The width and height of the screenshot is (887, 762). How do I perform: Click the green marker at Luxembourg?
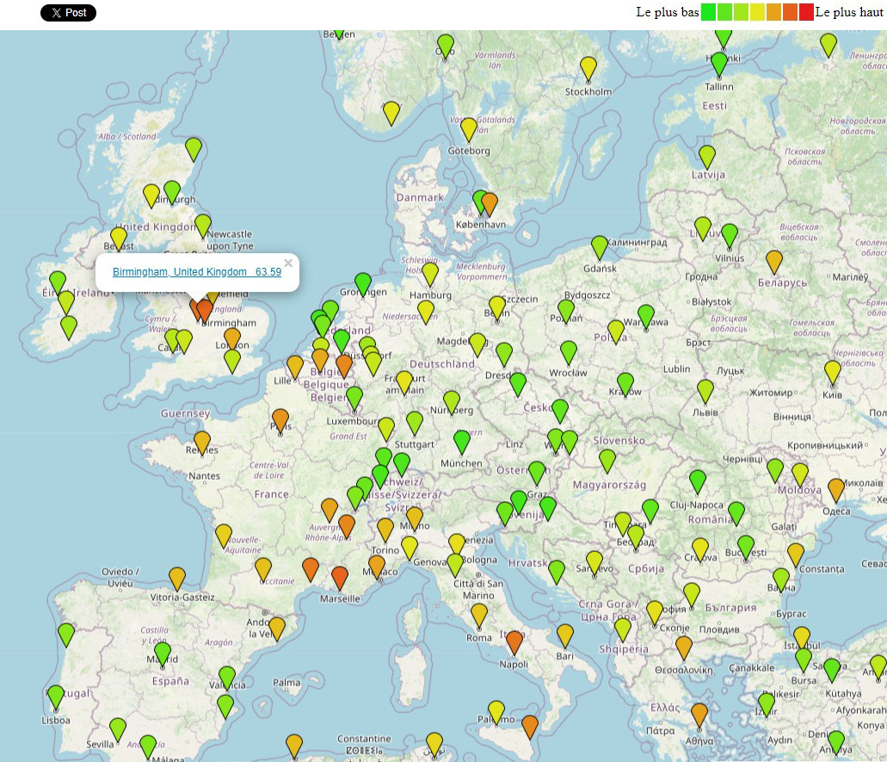(x=354, y=398)
